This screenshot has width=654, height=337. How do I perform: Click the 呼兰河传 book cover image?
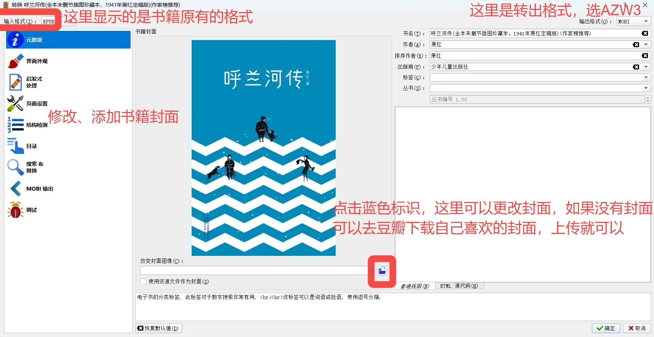pos(264,148)
